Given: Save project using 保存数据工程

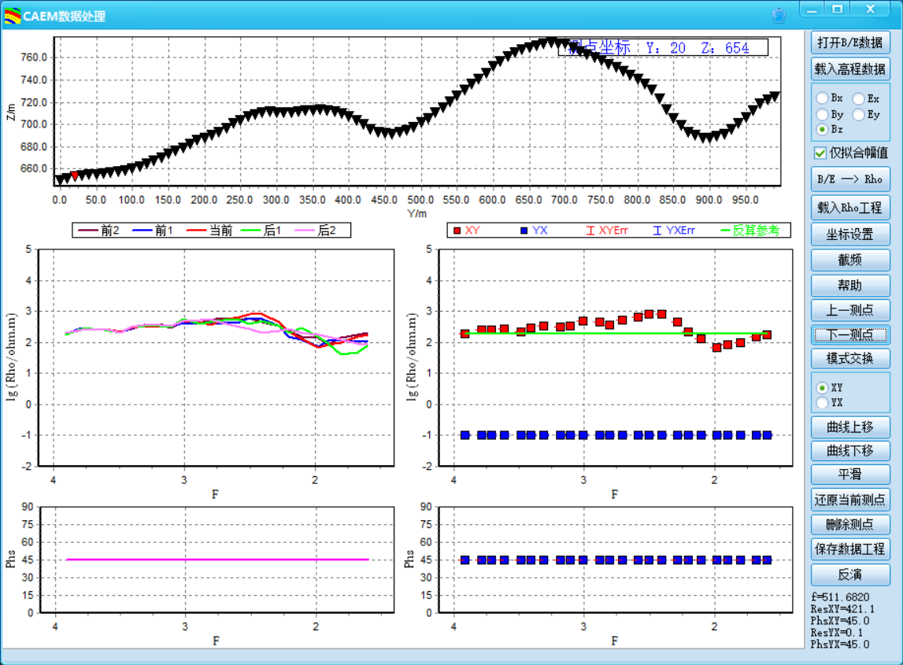Looking at the screenshot, I should click(850, 549).
